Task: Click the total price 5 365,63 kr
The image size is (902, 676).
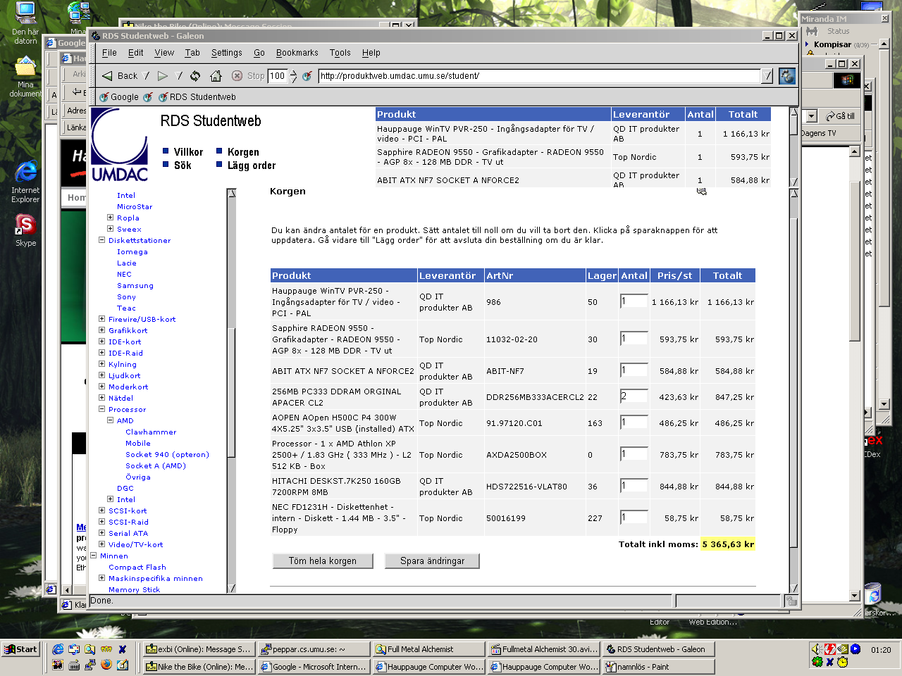Action: click(x=728, y=544)
